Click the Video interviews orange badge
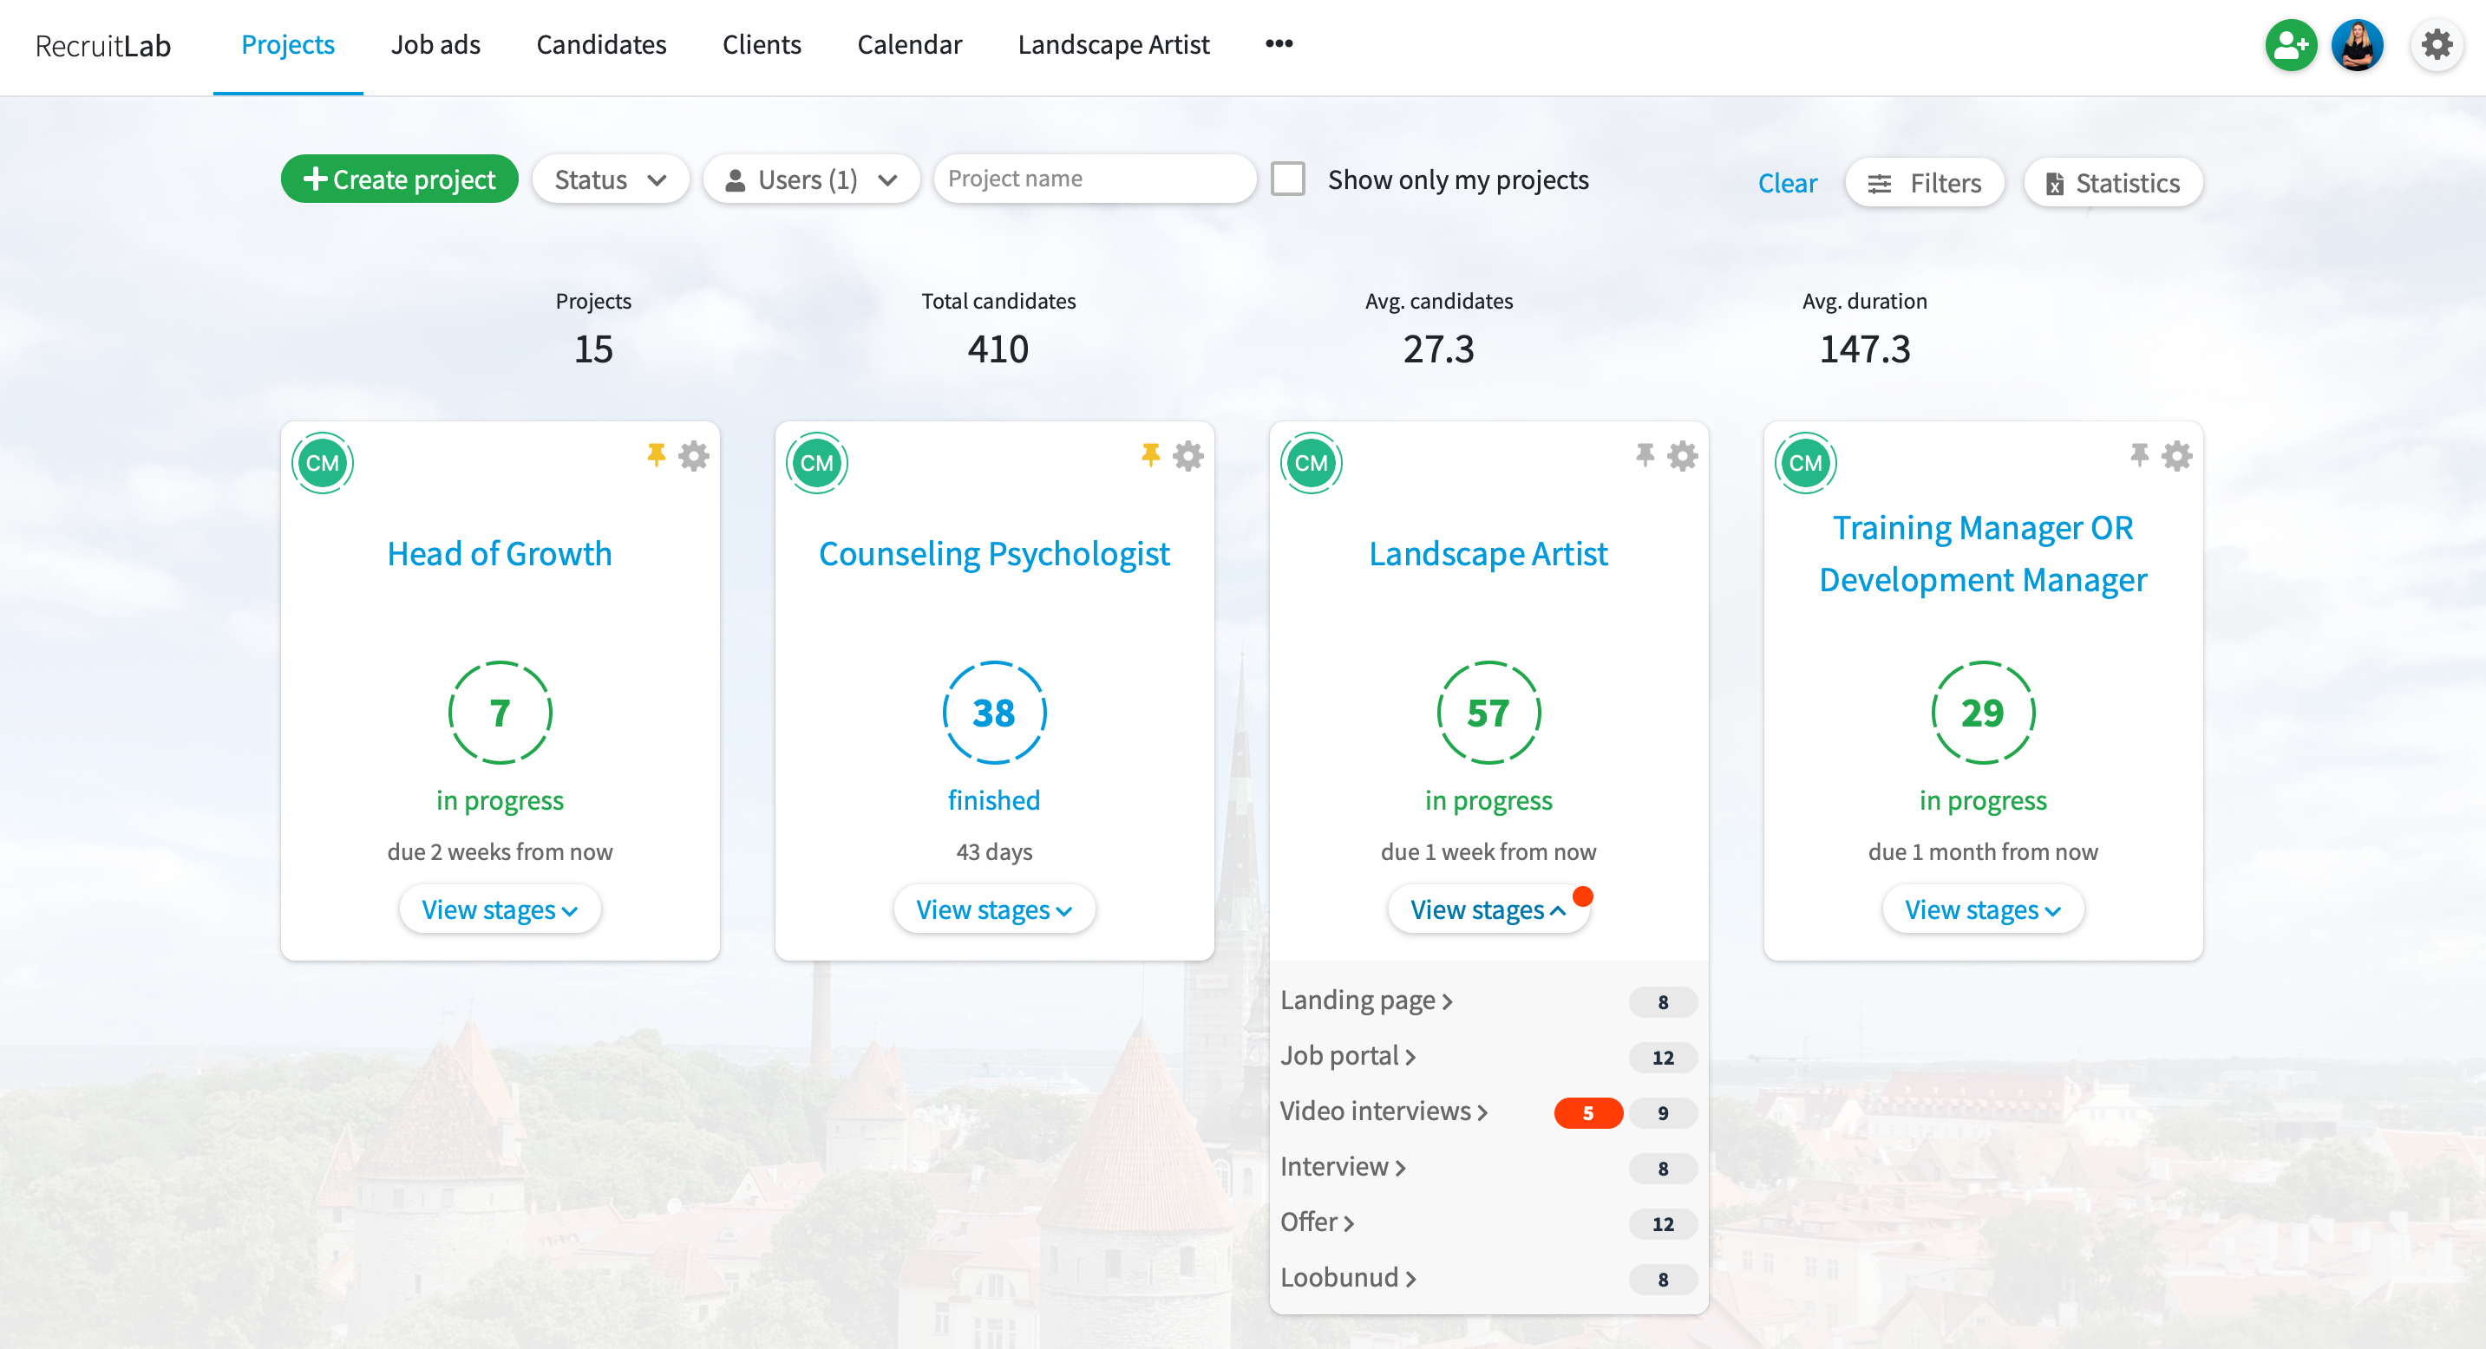This screenshot has width=2486, height=1349. pyautogui.click(x=1587, y=1113)
